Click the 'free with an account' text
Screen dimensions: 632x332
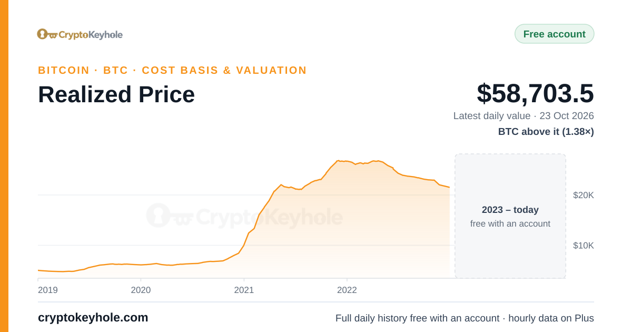pos(510,224)
